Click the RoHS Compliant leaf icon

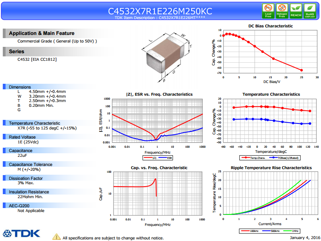[x=310, y=11]
